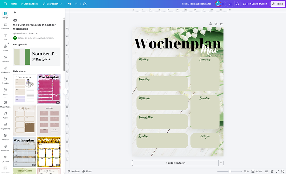Select the pink Wochenplan template thumbnail

tap(49, 89)
